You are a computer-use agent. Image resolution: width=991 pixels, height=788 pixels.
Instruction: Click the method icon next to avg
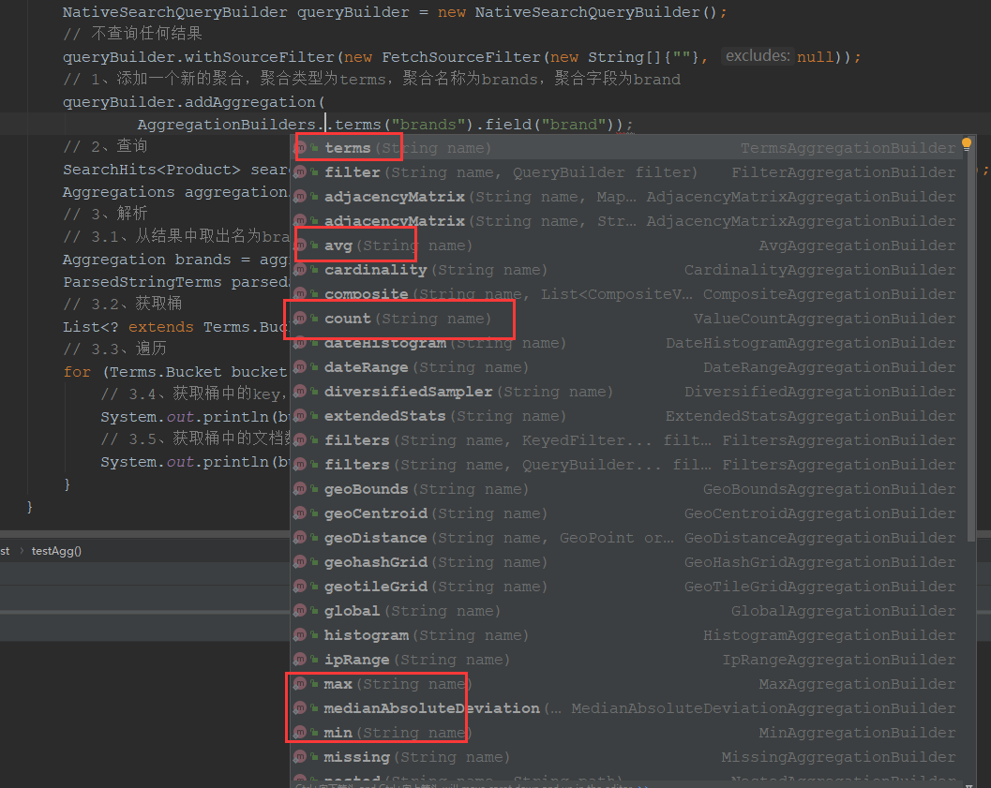coord(302,245)
